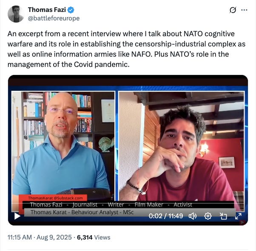Open video settings gear icon
This screenshot has height=251, width=256.
[208, 216]
